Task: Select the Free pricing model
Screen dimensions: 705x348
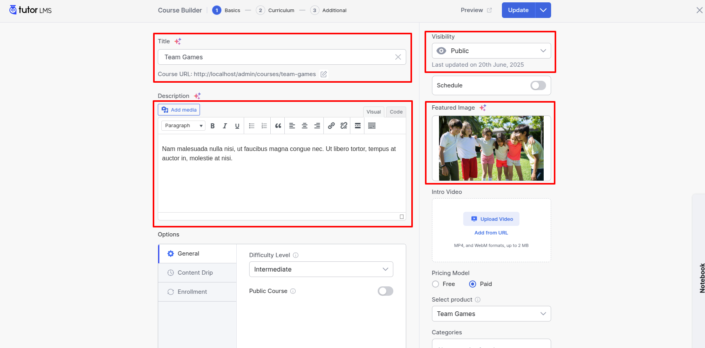Action: pyautogui.click(x=435, y=284)
